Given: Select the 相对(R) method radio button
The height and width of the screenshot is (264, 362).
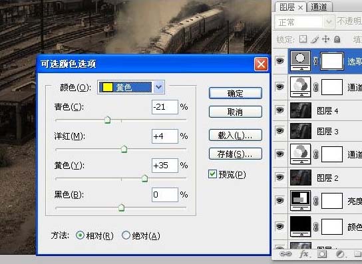Looking at the screenshot, I should (80, 235).
